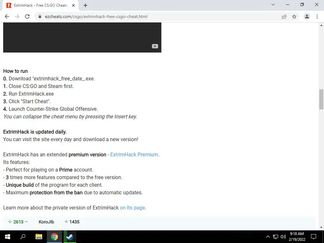Click the rating count 2613
324x243 pixels.
tap(18, 222)
